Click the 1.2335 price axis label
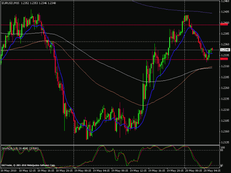Viewport: 231px width, 173px height. coord(225,55)
